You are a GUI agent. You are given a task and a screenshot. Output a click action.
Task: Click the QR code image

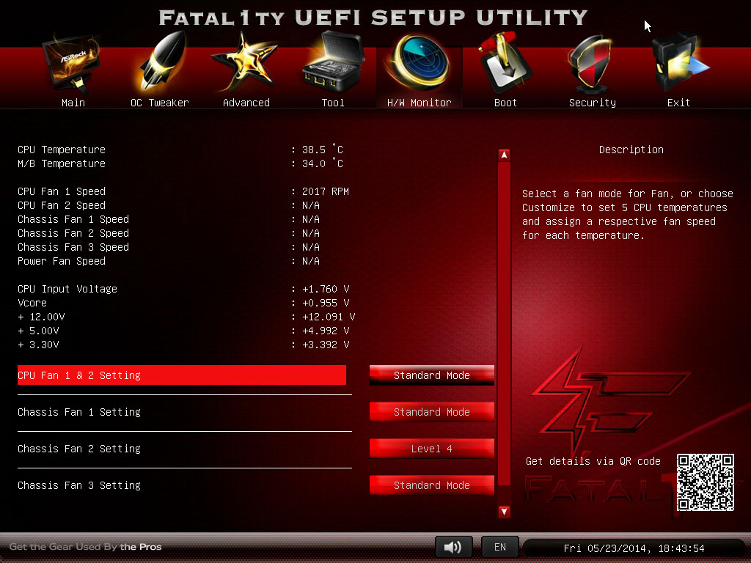tap(705, 482)
